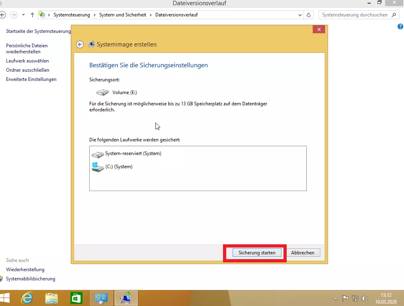Image resolution: width=404 pixels, height=306 pixels.
Task: Open the address bar history dropdown
Action: pos(300,15)
